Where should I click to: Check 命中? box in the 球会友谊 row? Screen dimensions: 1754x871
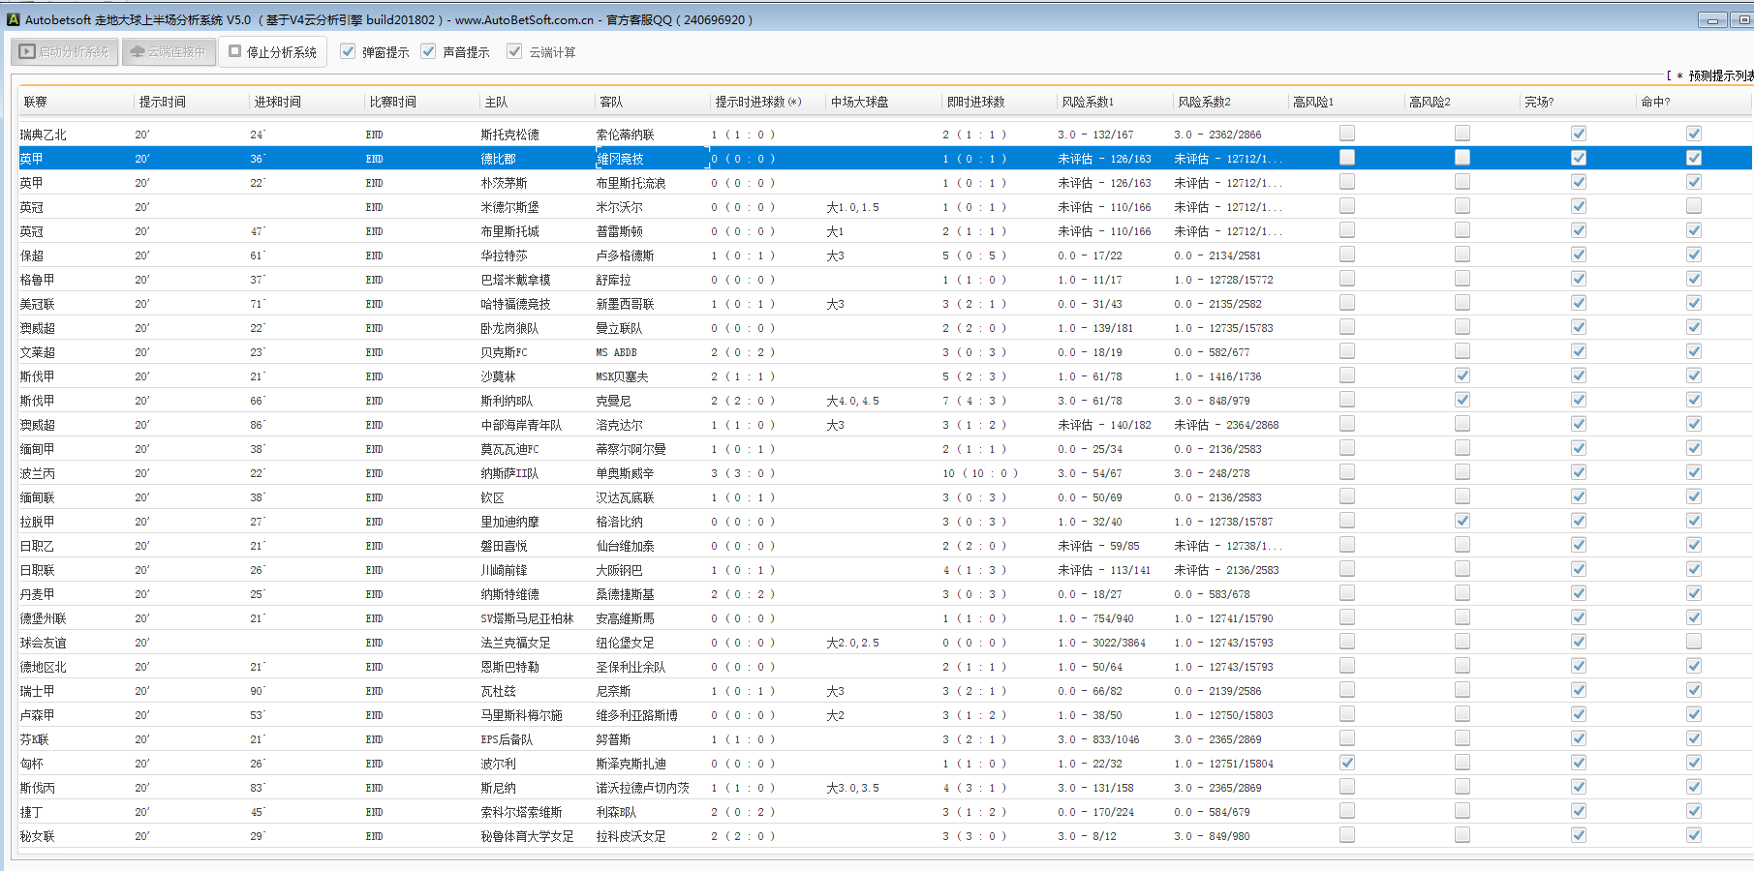1694,642
